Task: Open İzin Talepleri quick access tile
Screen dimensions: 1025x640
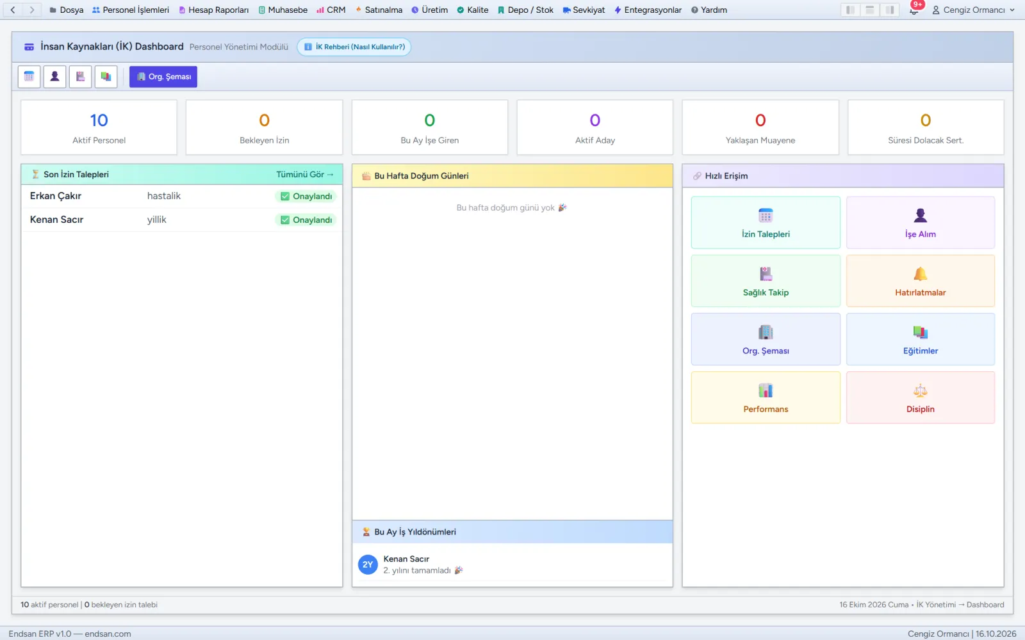Action: click(766, 223)
